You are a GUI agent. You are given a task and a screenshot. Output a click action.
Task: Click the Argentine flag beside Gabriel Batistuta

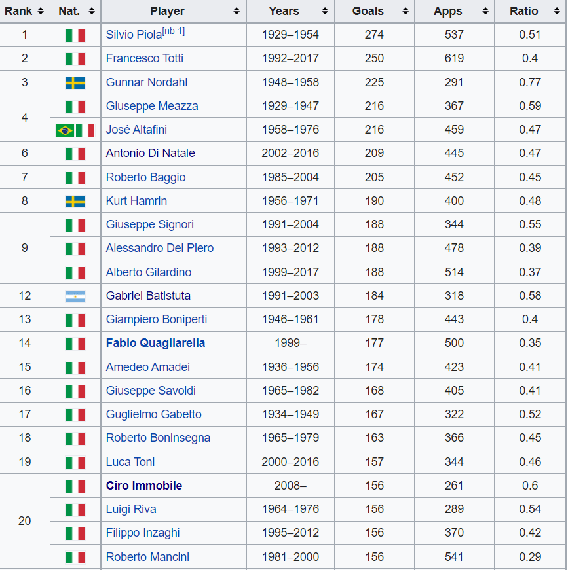click(75, 296)
